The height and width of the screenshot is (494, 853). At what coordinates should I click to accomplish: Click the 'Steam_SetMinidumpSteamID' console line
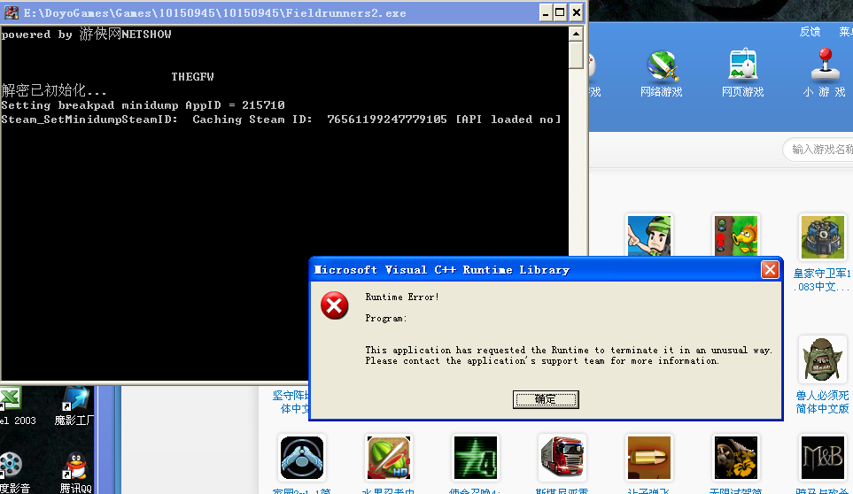point(281,120)
